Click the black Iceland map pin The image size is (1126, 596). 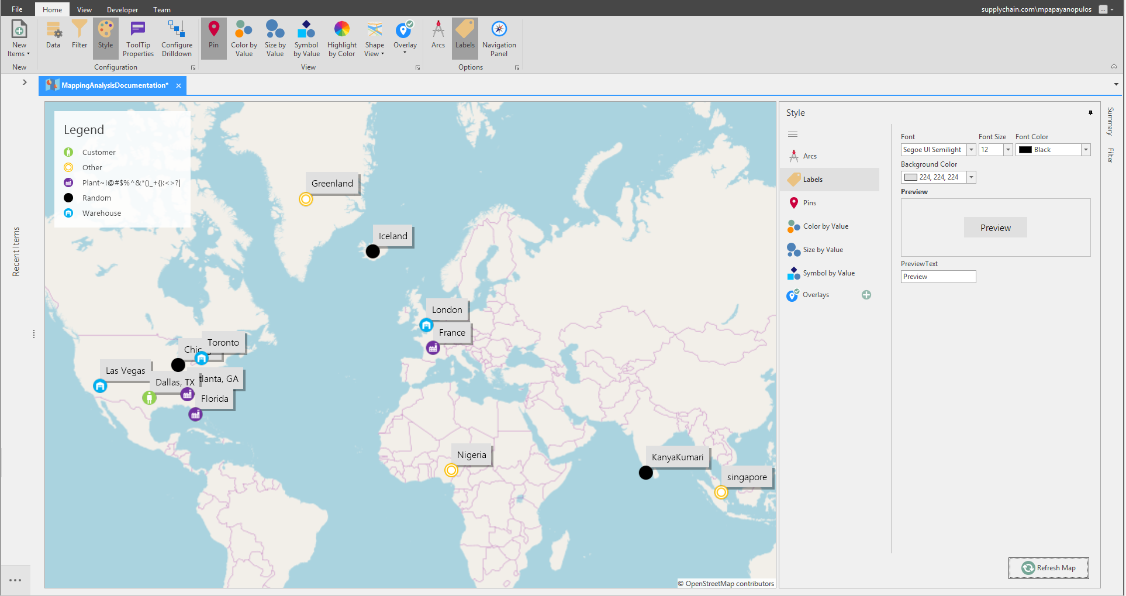pyautogui.click(x=372, y=252)
